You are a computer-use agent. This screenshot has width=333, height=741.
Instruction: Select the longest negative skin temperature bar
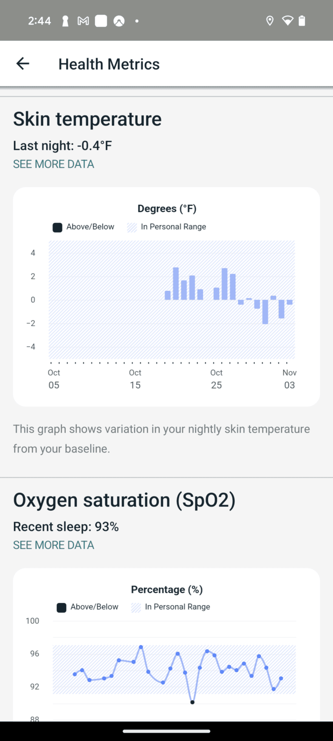pos(265,312)
